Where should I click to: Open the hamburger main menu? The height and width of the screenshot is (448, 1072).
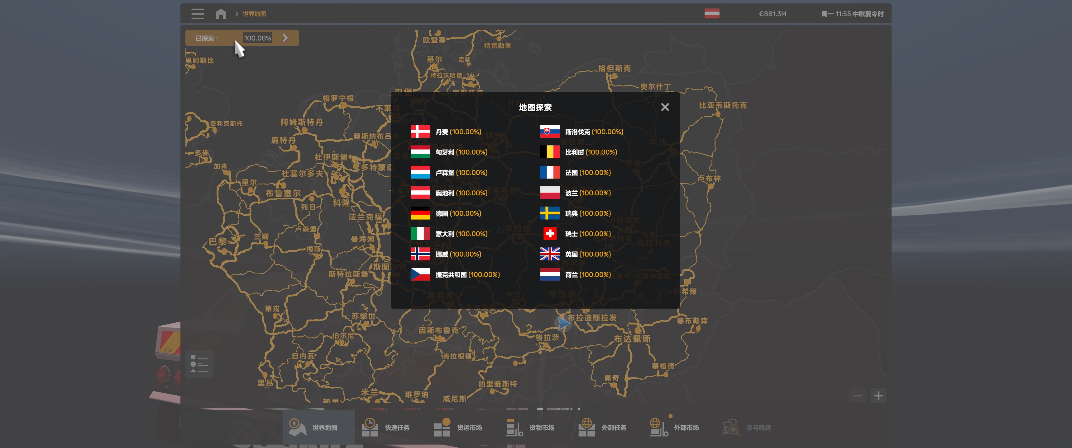(197, 14)
